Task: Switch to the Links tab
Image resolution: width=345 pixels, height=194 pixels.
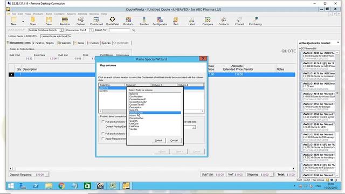Action: pos(106,43)
